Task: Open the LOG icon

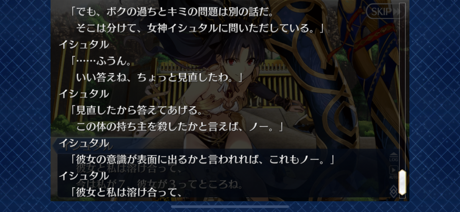Action: (394, 158)
